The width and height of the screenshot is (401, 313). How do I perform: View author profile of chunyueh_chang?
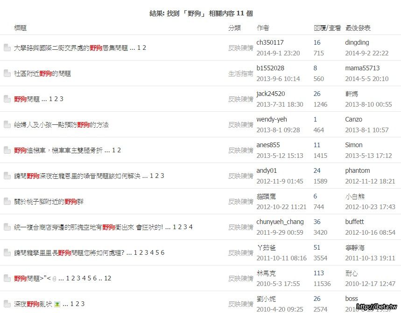coord(280,222)
